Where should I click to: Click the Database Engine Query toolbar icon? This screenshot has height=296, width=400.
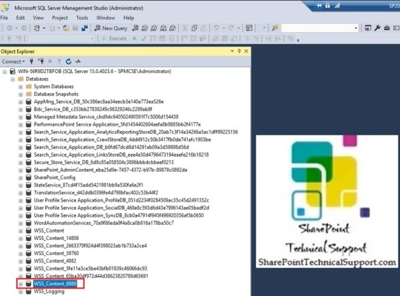135,28
